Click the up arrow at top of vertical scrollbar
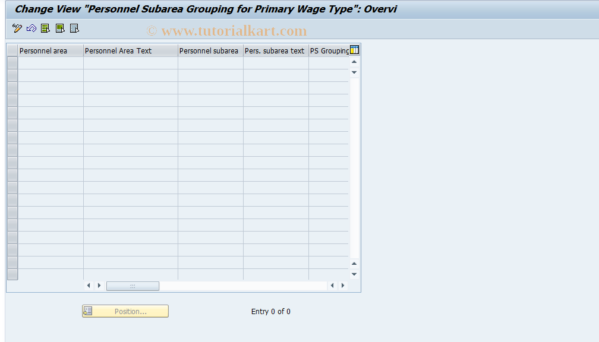Viewport: 599px width, 342px height. pyautogui.click(x=354, y=62)
